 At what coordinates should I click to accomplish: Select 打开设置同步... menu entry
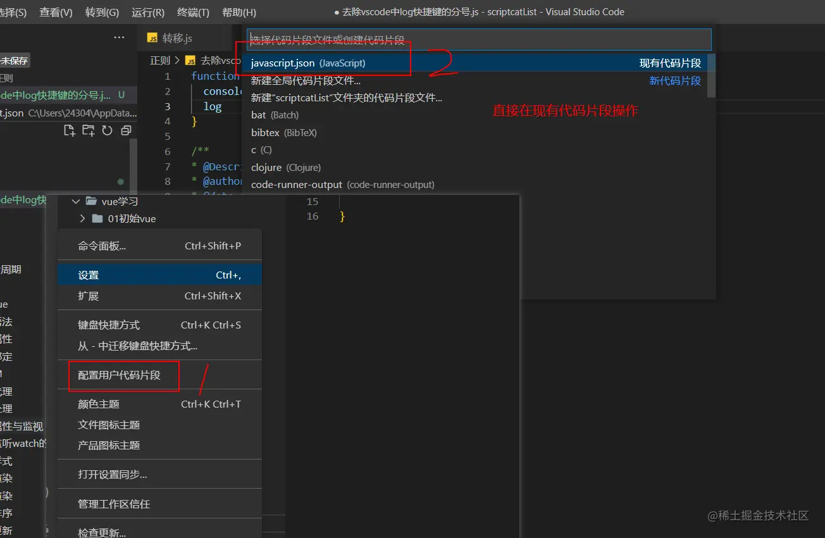159,475
